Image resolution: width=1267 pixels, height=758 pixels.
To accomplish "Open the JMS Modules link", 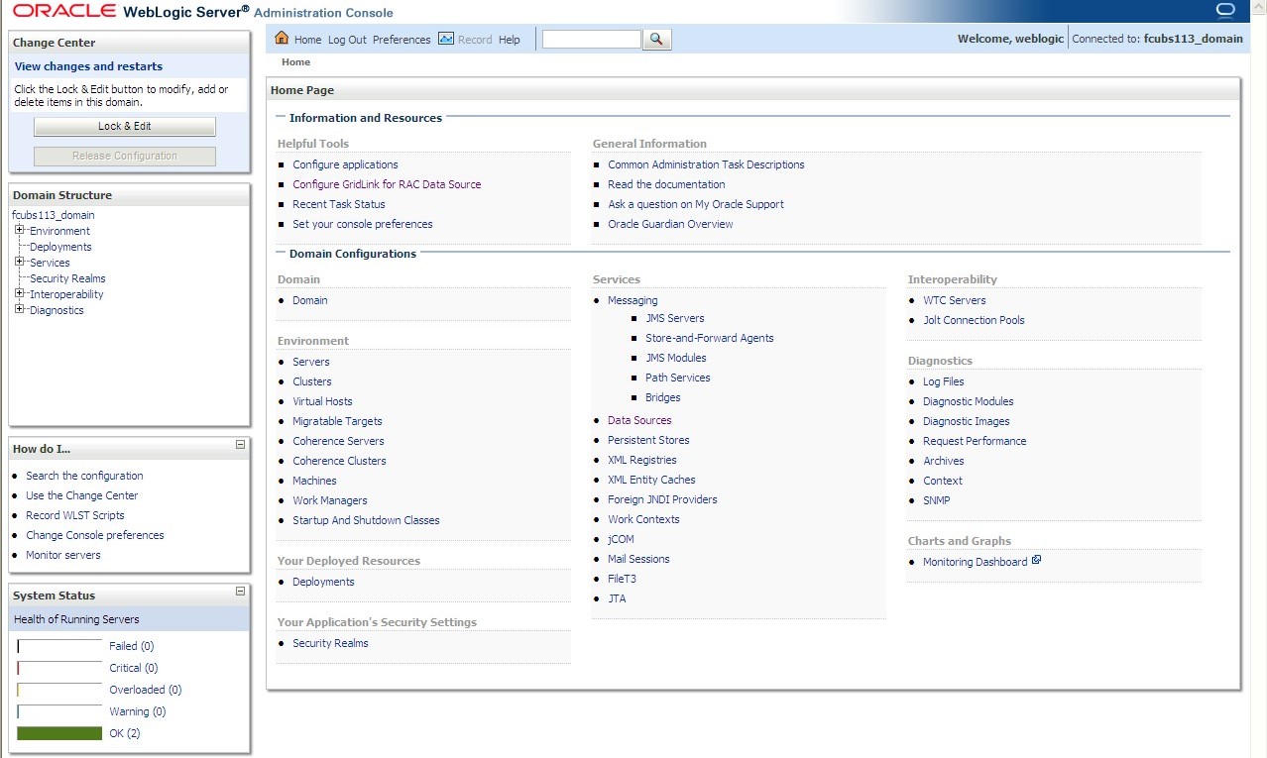I will [676, 358].
